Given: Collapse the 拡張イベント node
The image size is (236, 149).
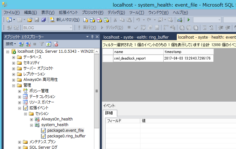Looking at the screenshot, I should 19,108.
